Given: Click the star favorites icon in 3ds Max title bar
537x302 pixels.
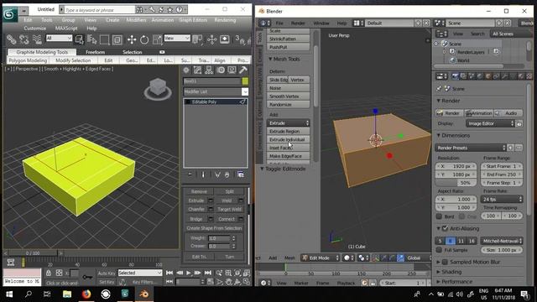Looking at the screenshot, I should click(x=169, y=9).
